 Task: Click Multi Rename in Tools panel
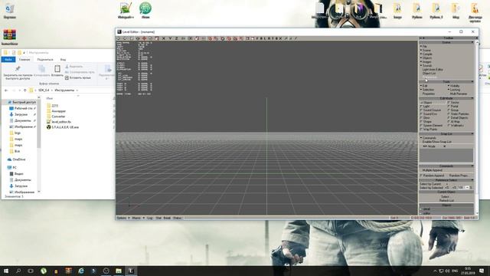click(x=459, y=94)
